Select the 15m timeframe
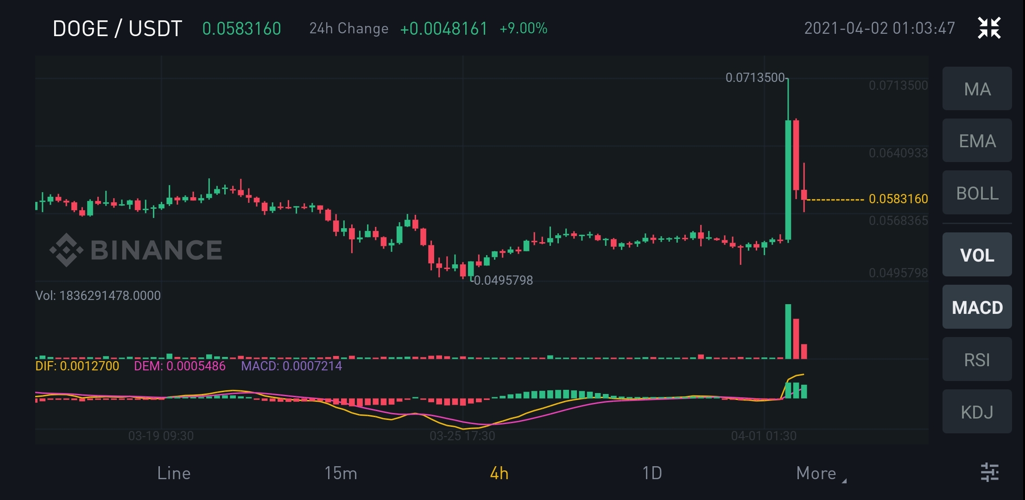The image size is (1025, 500). pos(341,473)
